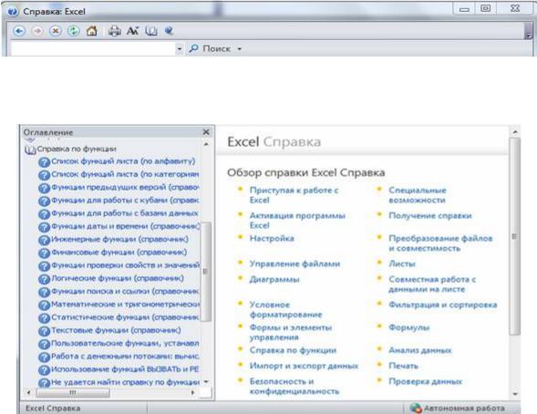This screenshot has height=414, width=537.
Task: Open Инженерные функции (справочник)
Action: pos(113,240)
